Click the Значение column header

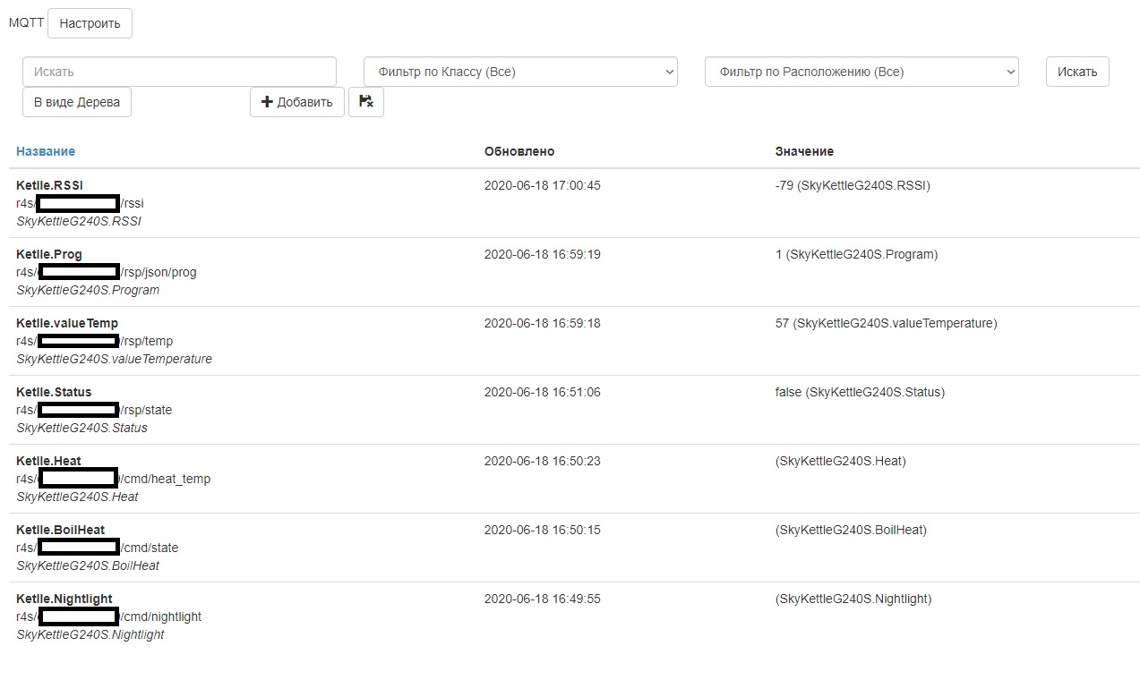pyautogui.click(x=804, y=151)
